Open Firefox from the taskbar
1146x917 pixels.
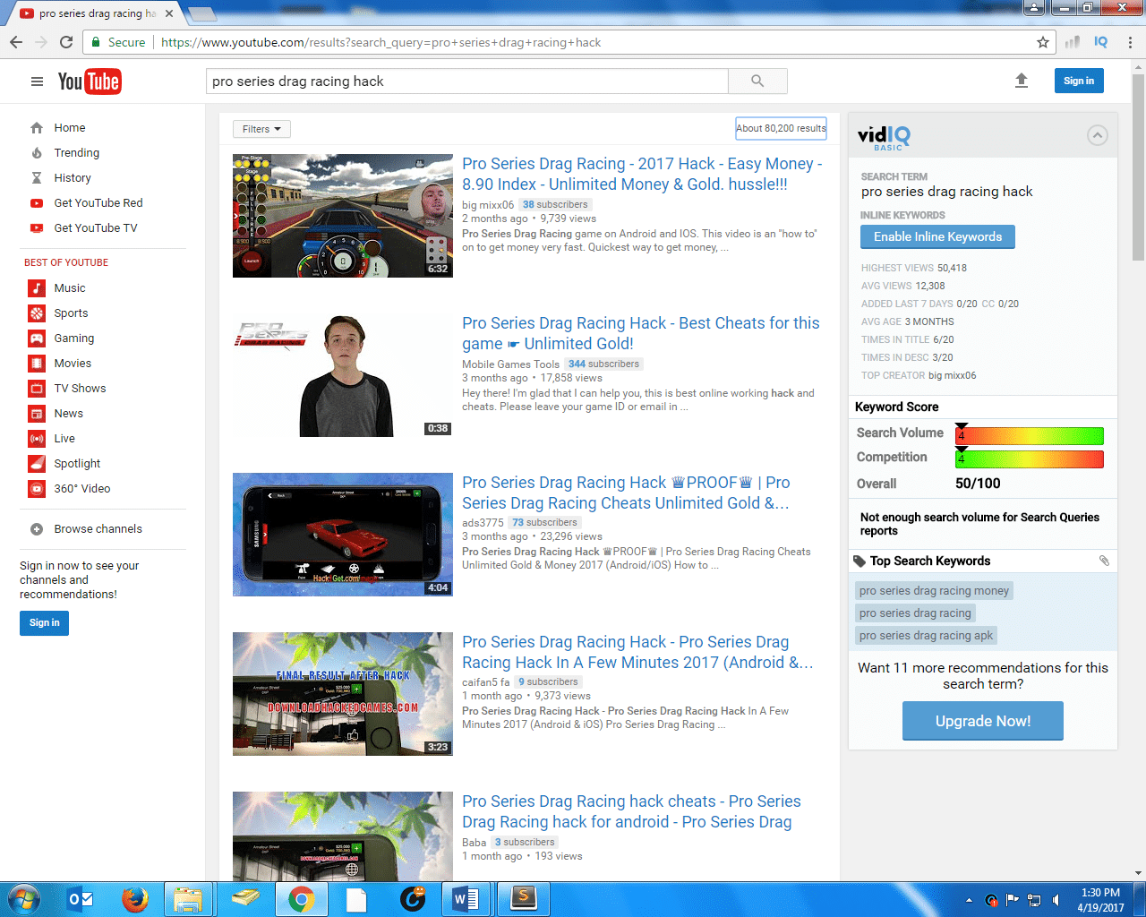point(134,898)
